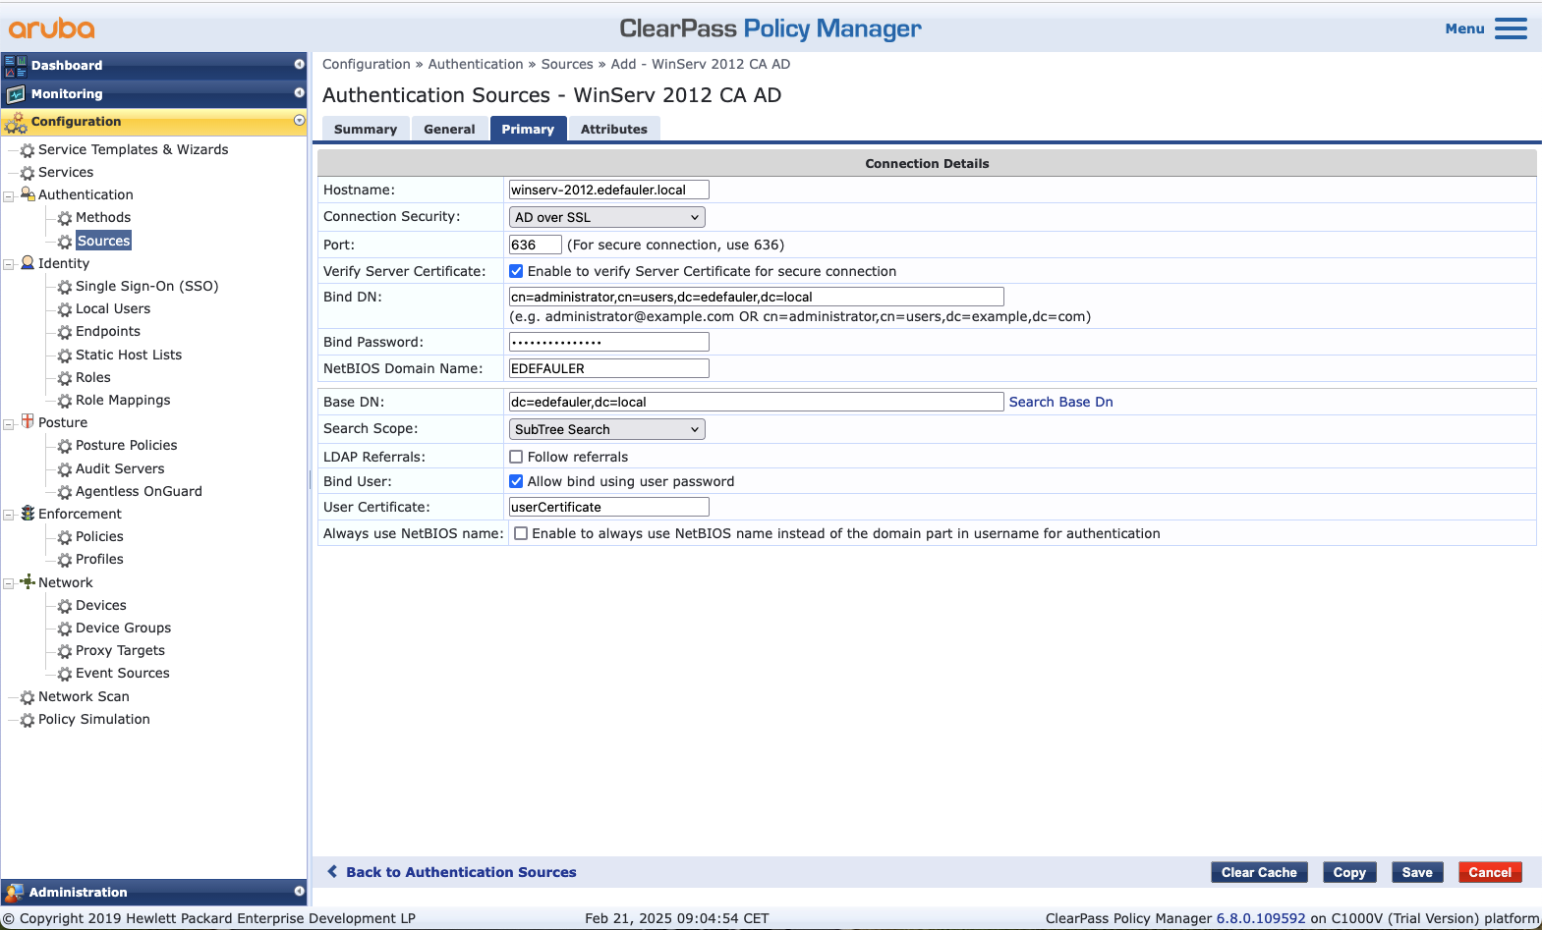Viewport: 1542px width, 930px height.
Task: Open Role Mappings tree item
Action: (123, 400)
